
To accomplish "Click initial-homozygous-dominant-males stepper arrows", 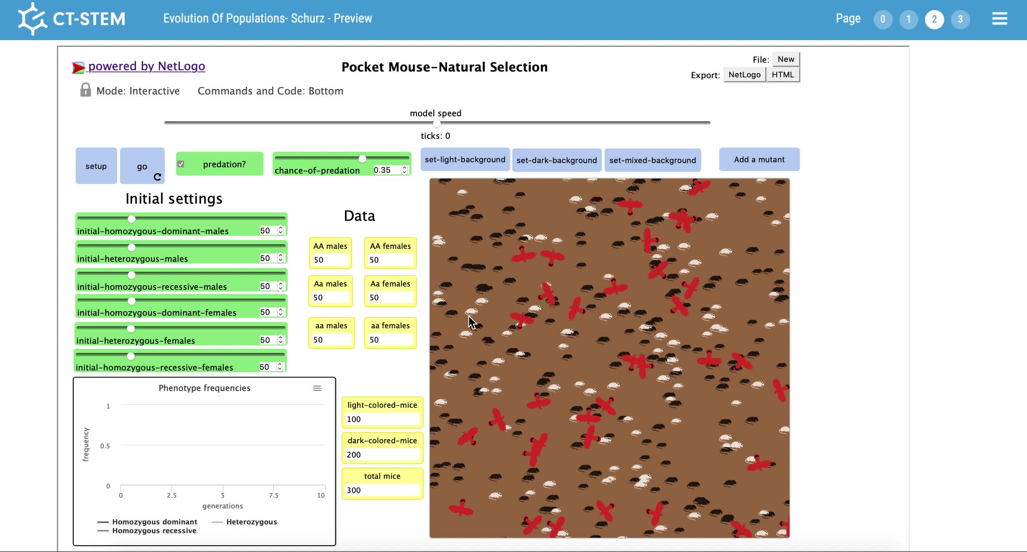I will 281,230.
